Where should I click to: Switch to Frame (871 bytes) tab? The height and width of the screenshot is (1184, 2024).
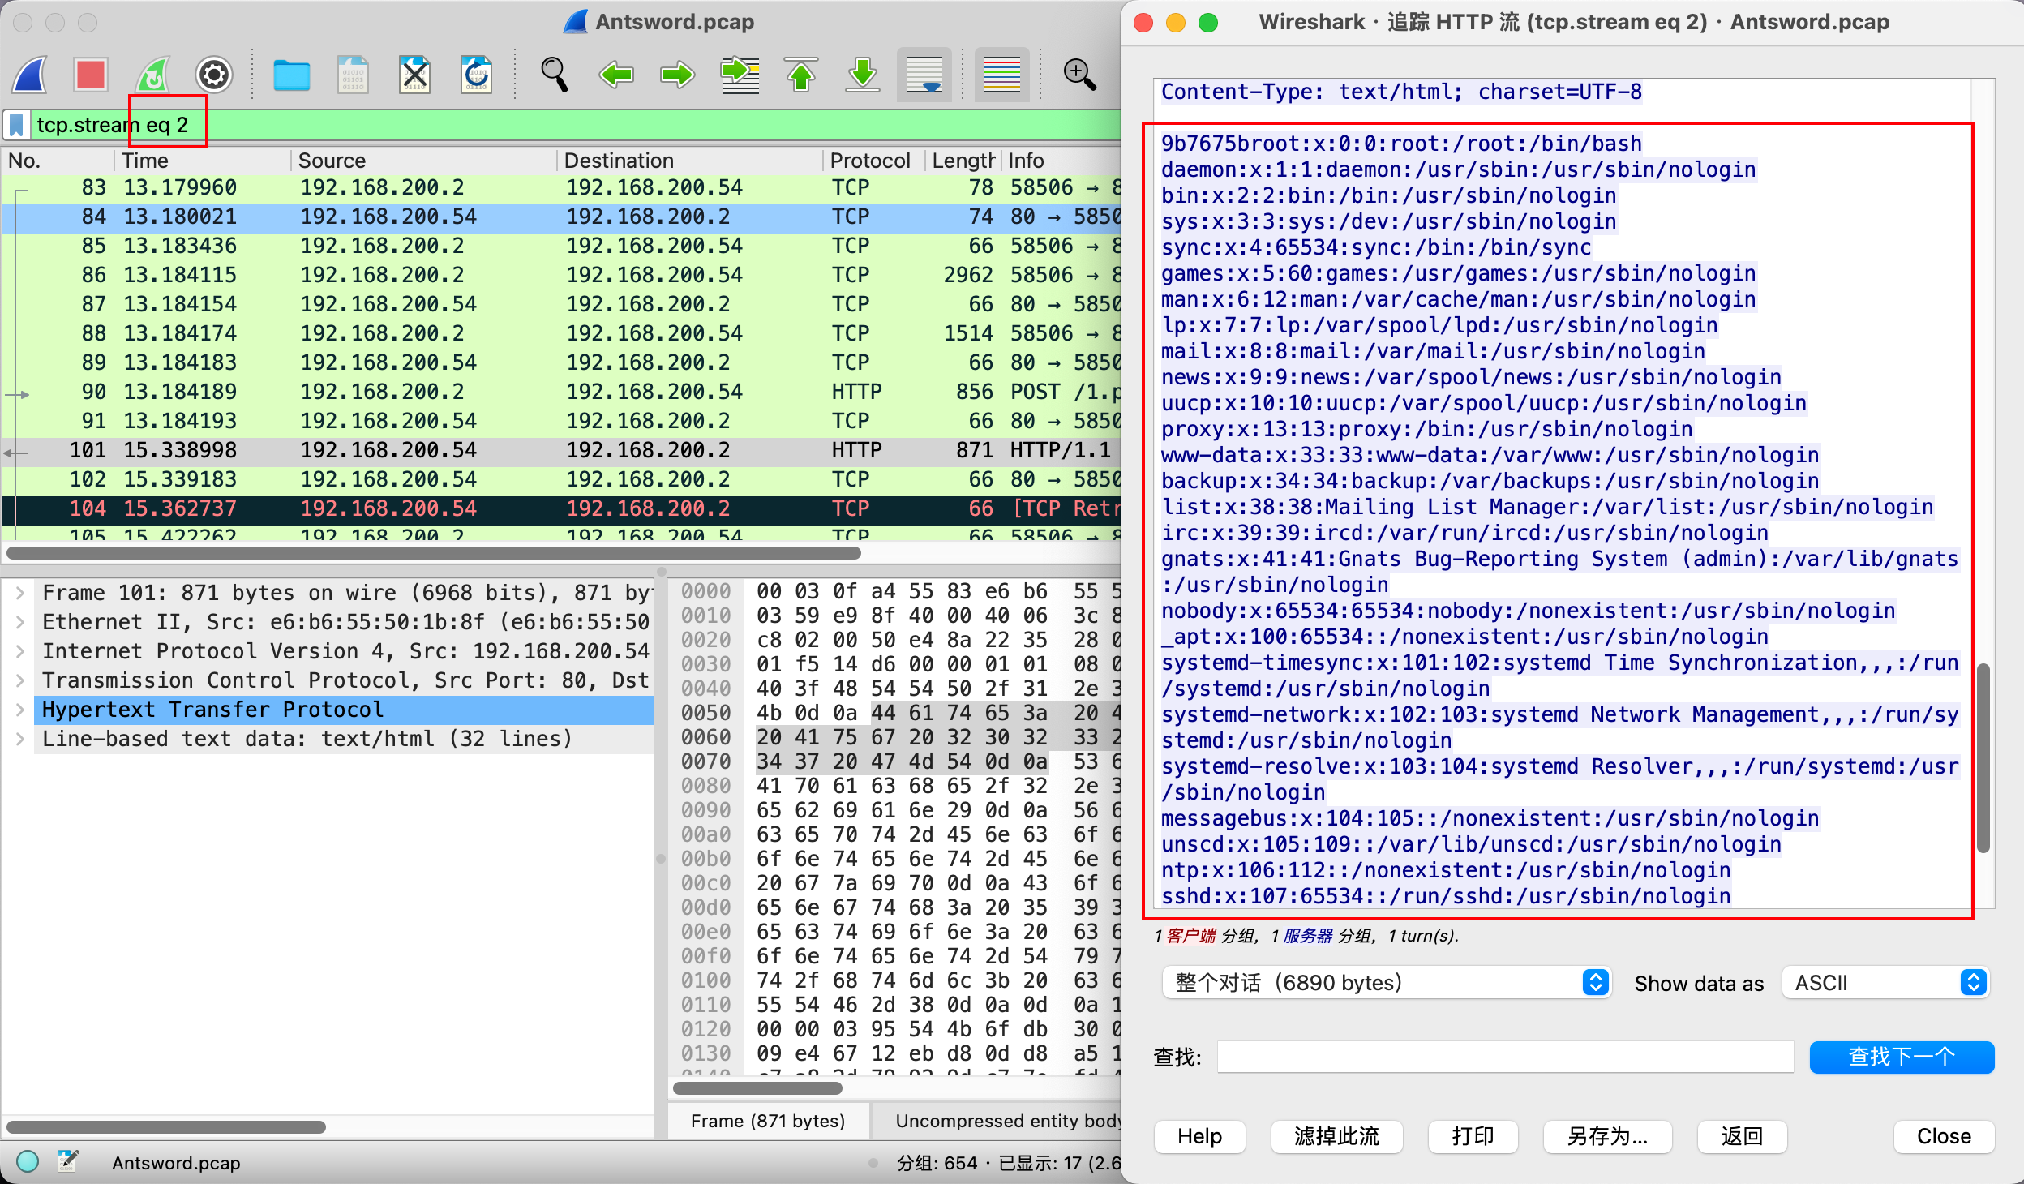(x=768, y=1121)
